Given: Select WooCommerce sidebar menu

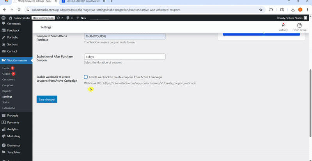Looking at the screenshot, I should [x=16, y=60].
